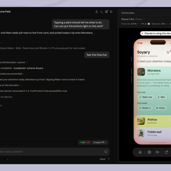The width and height of the screenshot is (171, 171).
Task: Open the Fiddle leaf plant thumbnail
Action: click(141, 133)
